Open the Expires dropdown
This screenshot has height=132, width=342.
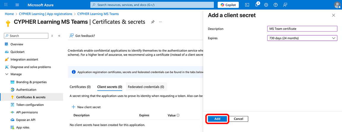[x=302, y=38]
